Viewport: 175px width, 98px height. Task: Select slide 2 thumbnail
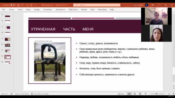pyautogui.click(x=7, y=22)
